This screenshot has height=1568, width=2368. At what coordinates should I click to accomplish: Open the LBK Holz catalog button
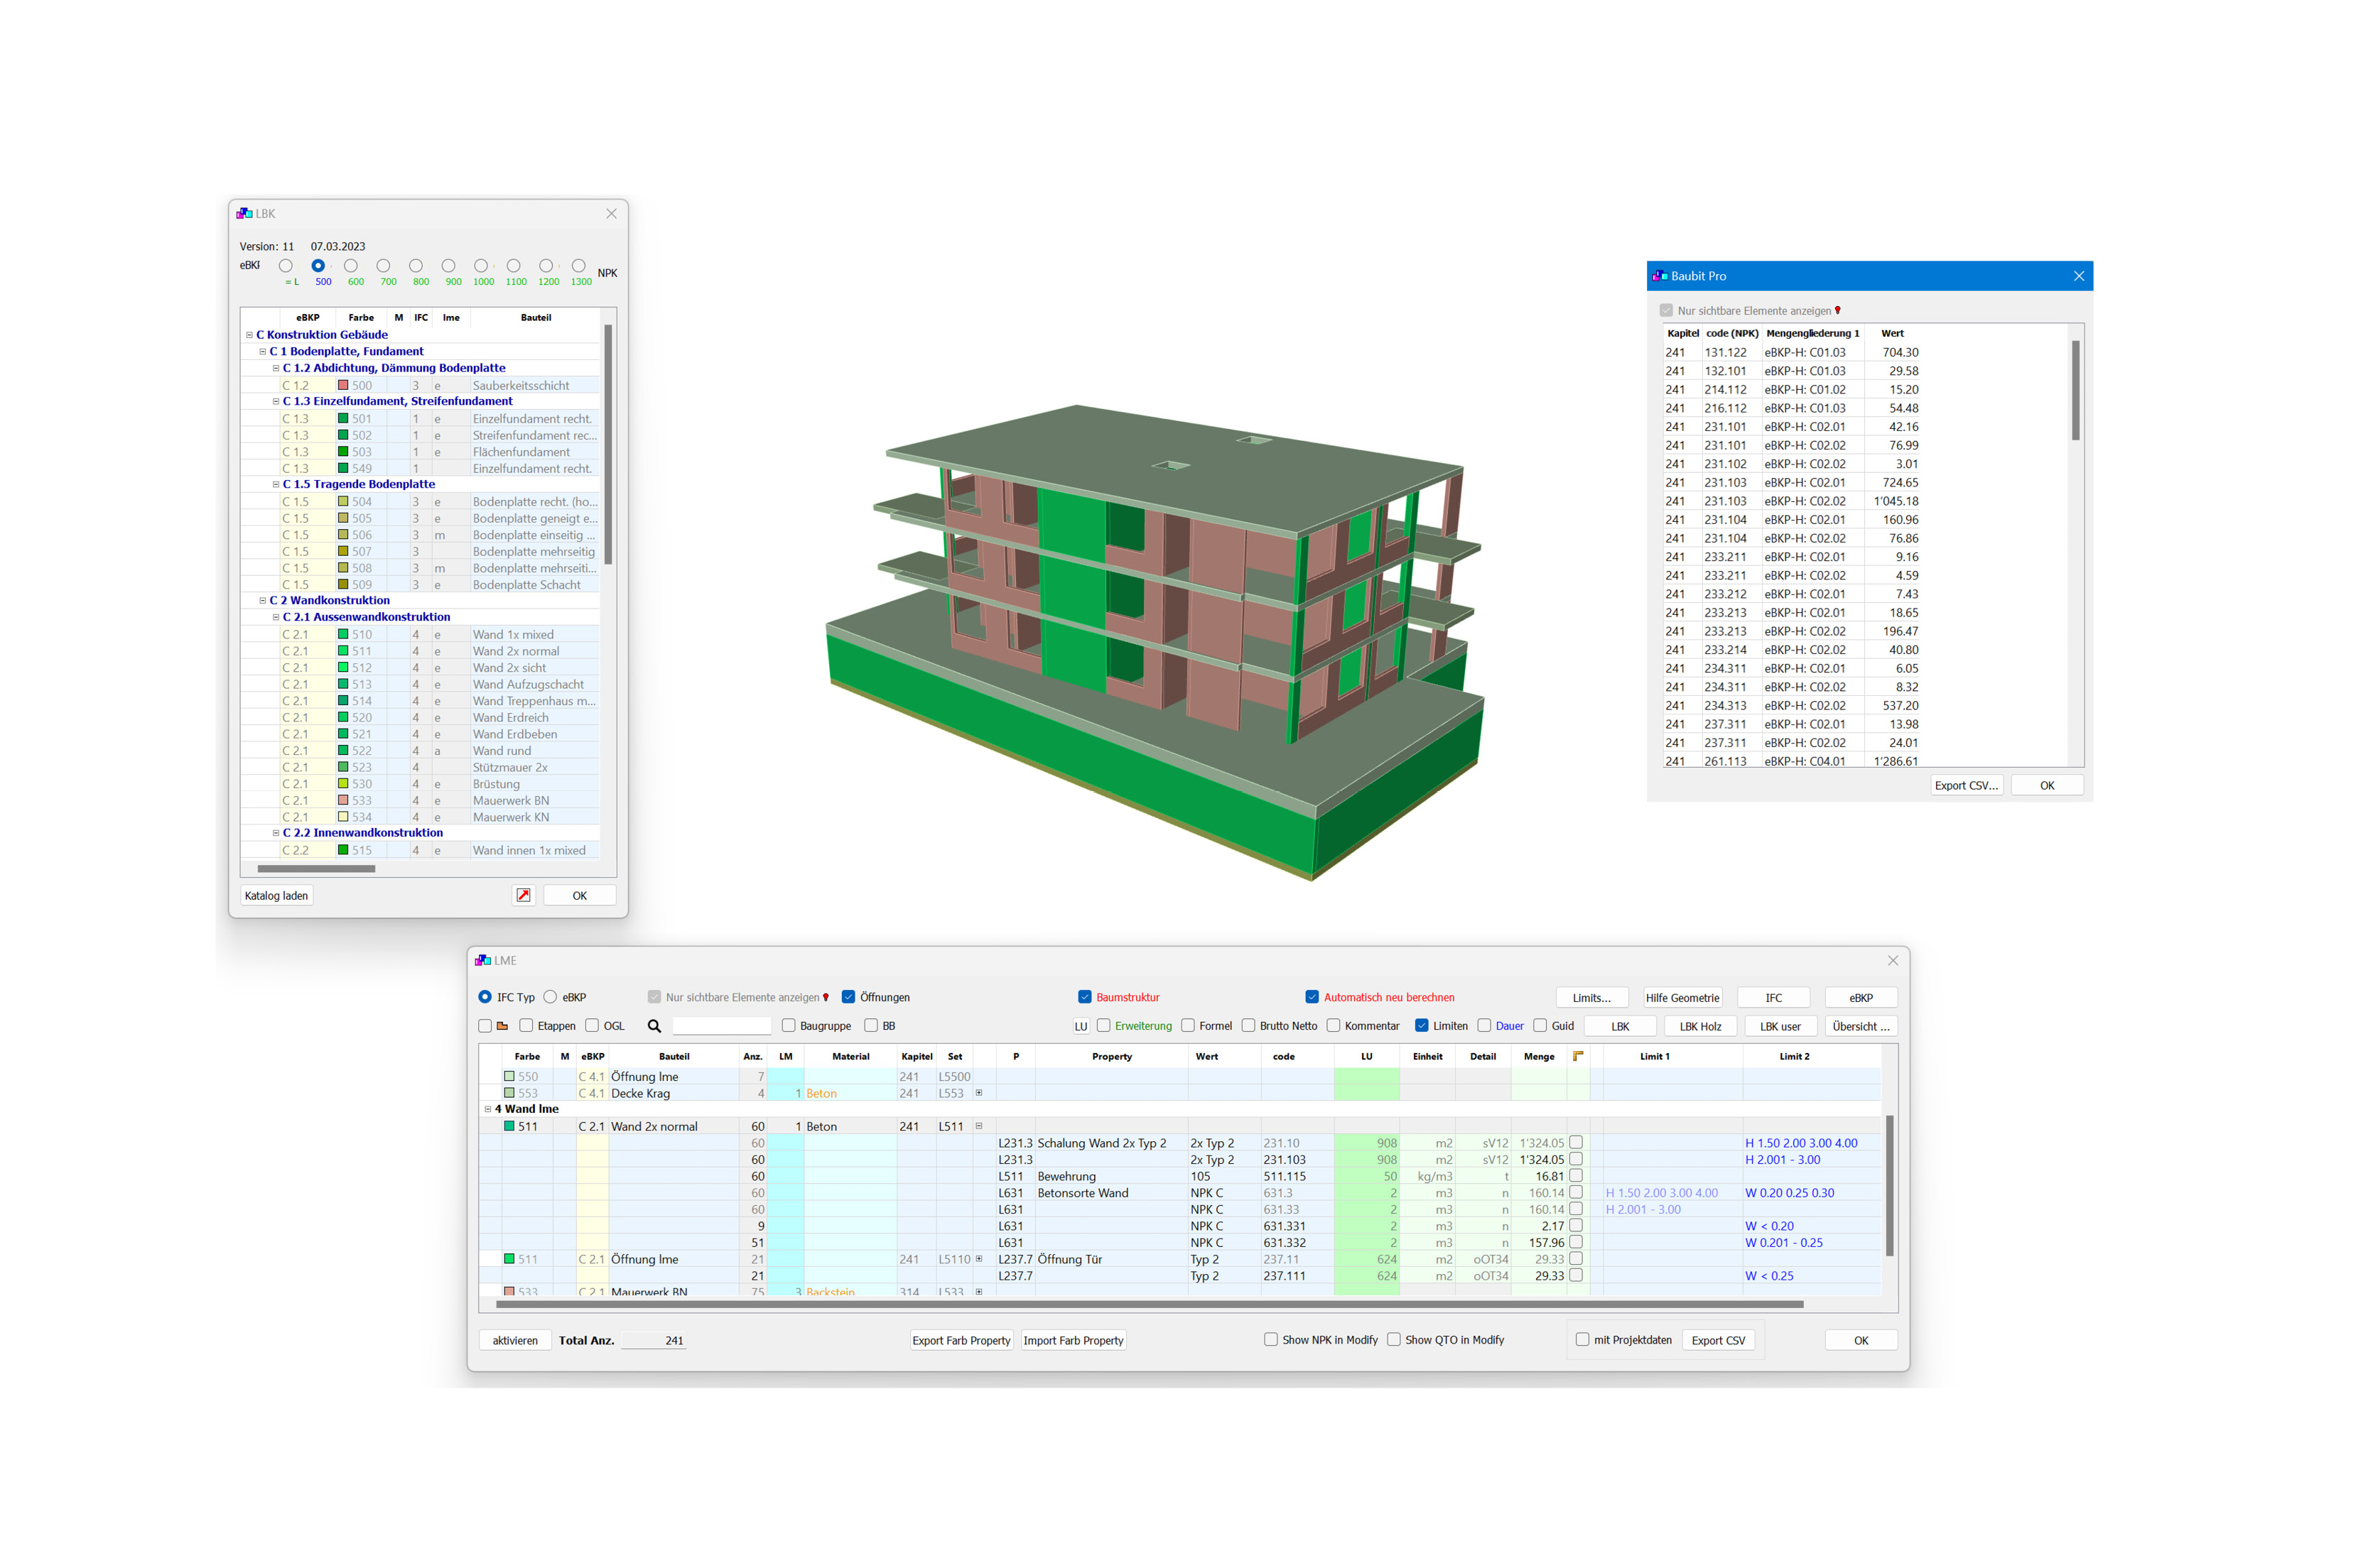1699,1026
